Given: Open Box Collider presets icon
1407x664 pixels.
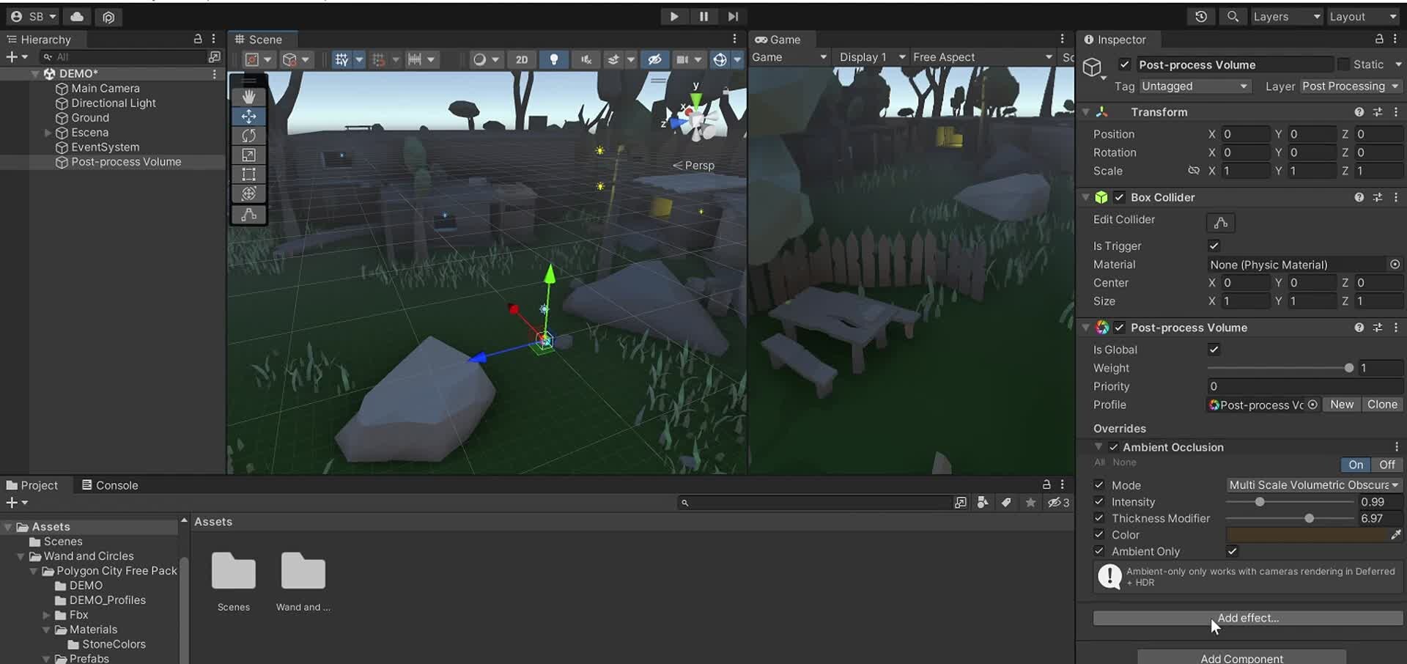Looking at the screenshot, I should pyautogui.click(x=1378, y=197).
